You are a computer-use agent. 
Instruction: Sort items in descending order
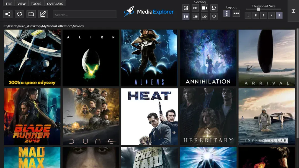tap(195, 17)
